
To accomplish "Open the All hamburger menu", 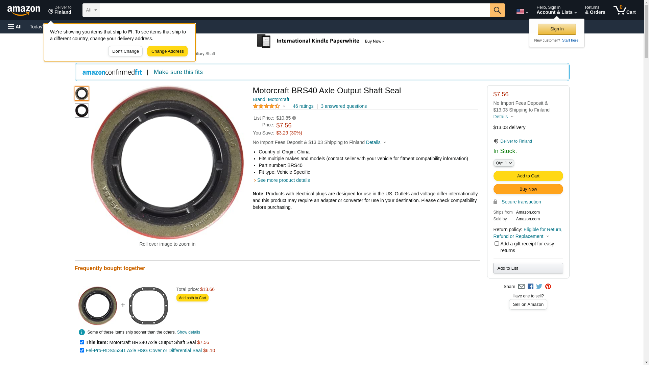I will pyautogui.click(x=15, y=27).
